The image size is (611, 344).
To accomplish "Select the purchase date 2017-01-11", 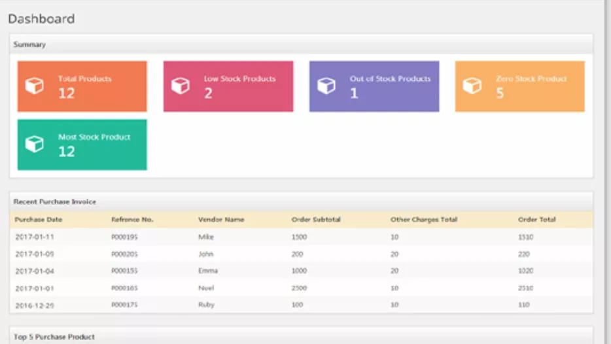I will tap(35, 237).
